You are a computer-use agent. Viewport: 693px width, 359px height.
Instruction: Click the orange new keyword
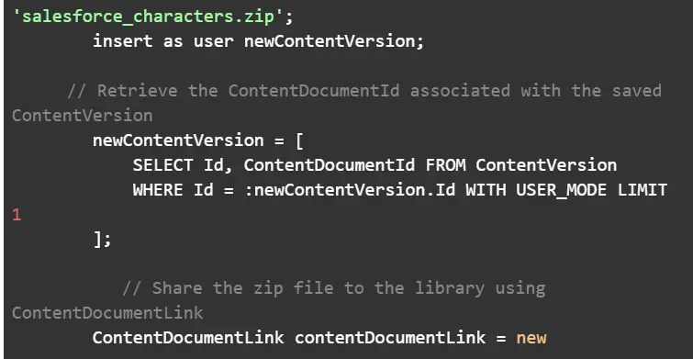point(531,338)
